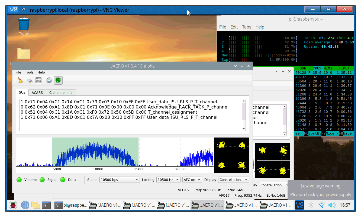Open the front JAERO Display Constellation dropdown
This screenshot has height=217, width=361.
[234, 180]
